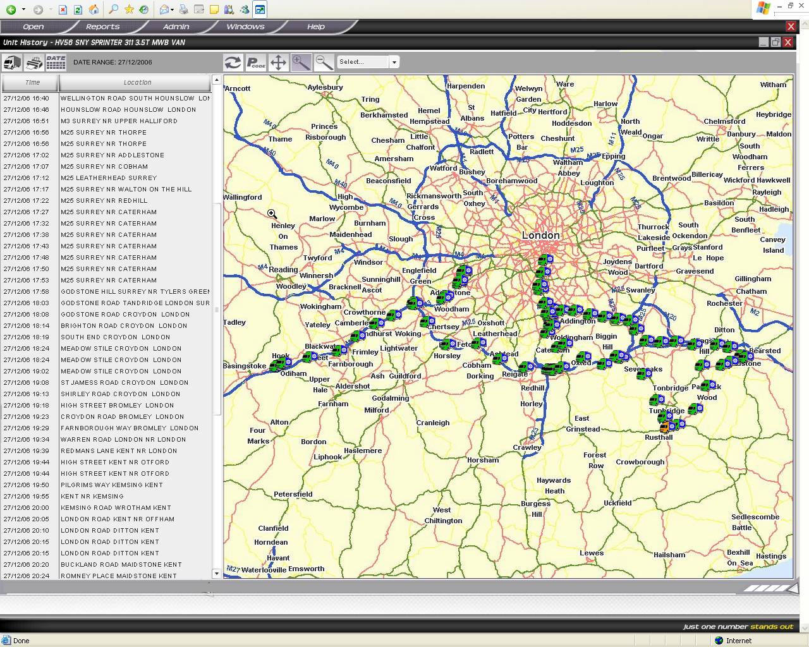Click the orange vehicle marker near Rusthall
This screenshot has width=809, height=647.
pyautogui.click(x=664, y=428)
